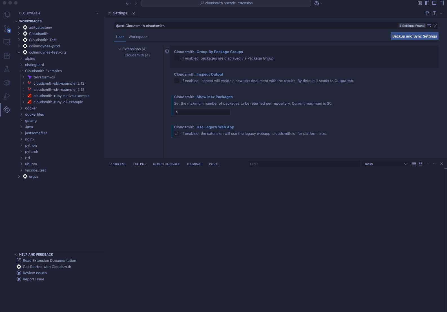The height and width of the screenshot is (312, 447).
Task: Open the Testing beaker icon
Action: (x=7, y=69)
